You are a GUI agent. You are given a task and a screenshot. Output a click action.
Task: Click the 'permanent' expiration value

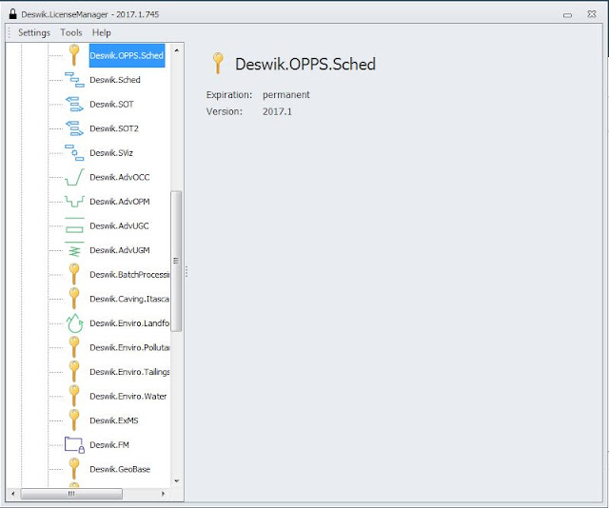click(x=286, y=95)
